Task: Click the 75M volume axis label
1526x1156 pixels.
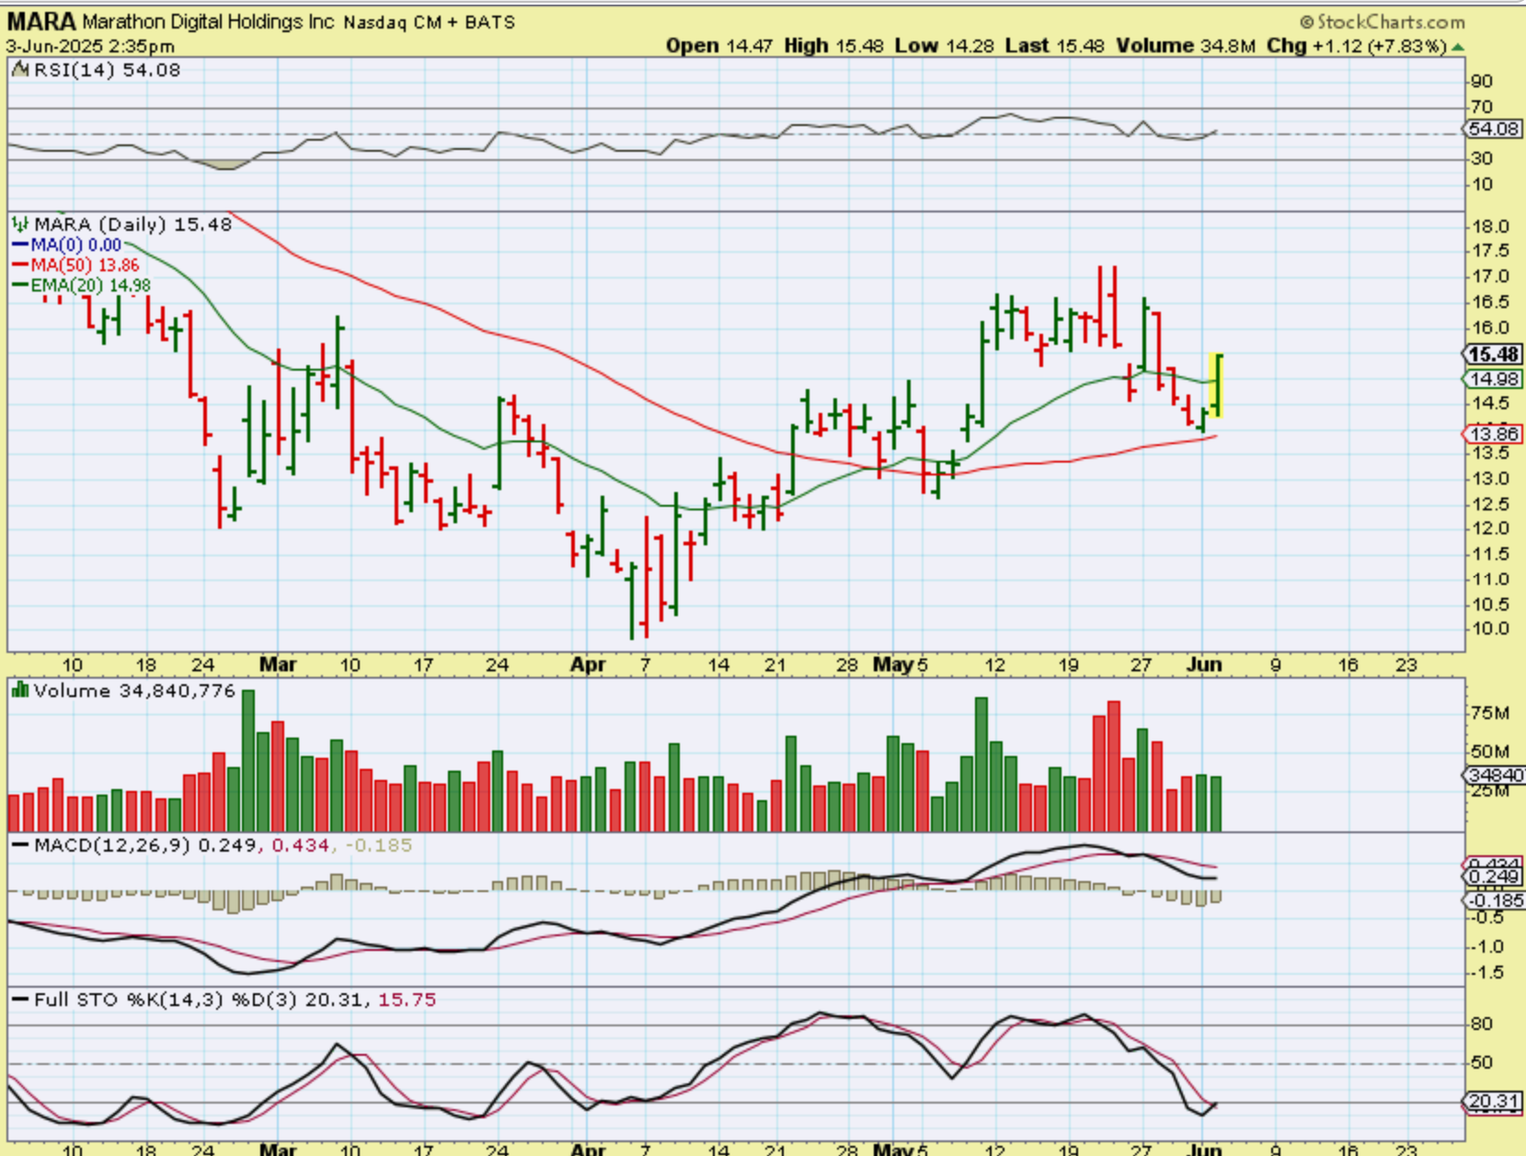Action: pyautogui.click(x=1490, y=714)
